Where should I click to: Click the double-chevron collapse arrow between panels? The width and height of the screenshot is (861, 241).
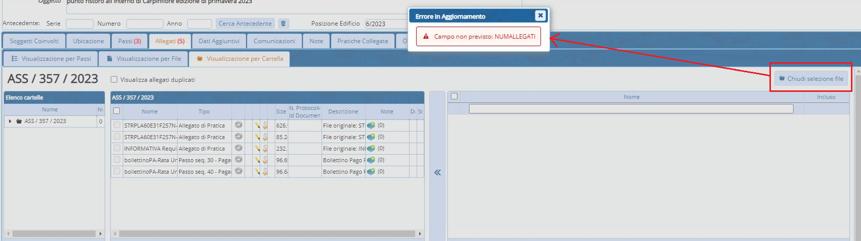pyautogui.click(x=437, y=173)
